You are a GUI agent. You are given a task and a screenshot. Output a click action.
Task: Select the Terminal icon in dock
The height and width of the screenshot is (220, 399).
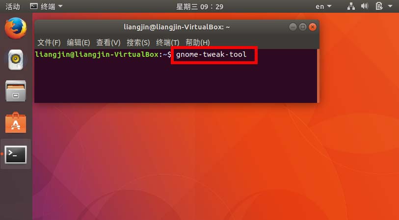point(16,154)
